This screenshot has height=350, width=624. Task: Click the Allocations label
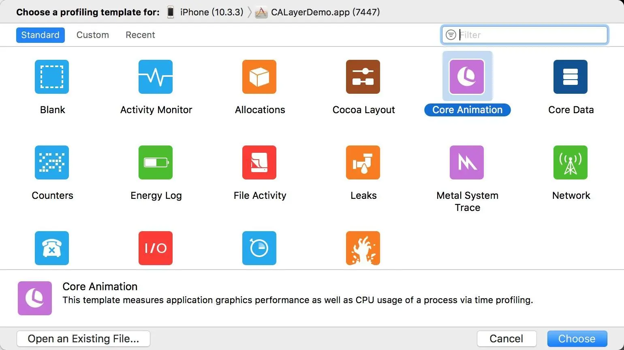pyautogui.click(x=260, y=110)
